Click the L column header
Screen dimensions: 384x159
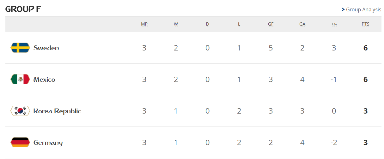click(239, 24)
